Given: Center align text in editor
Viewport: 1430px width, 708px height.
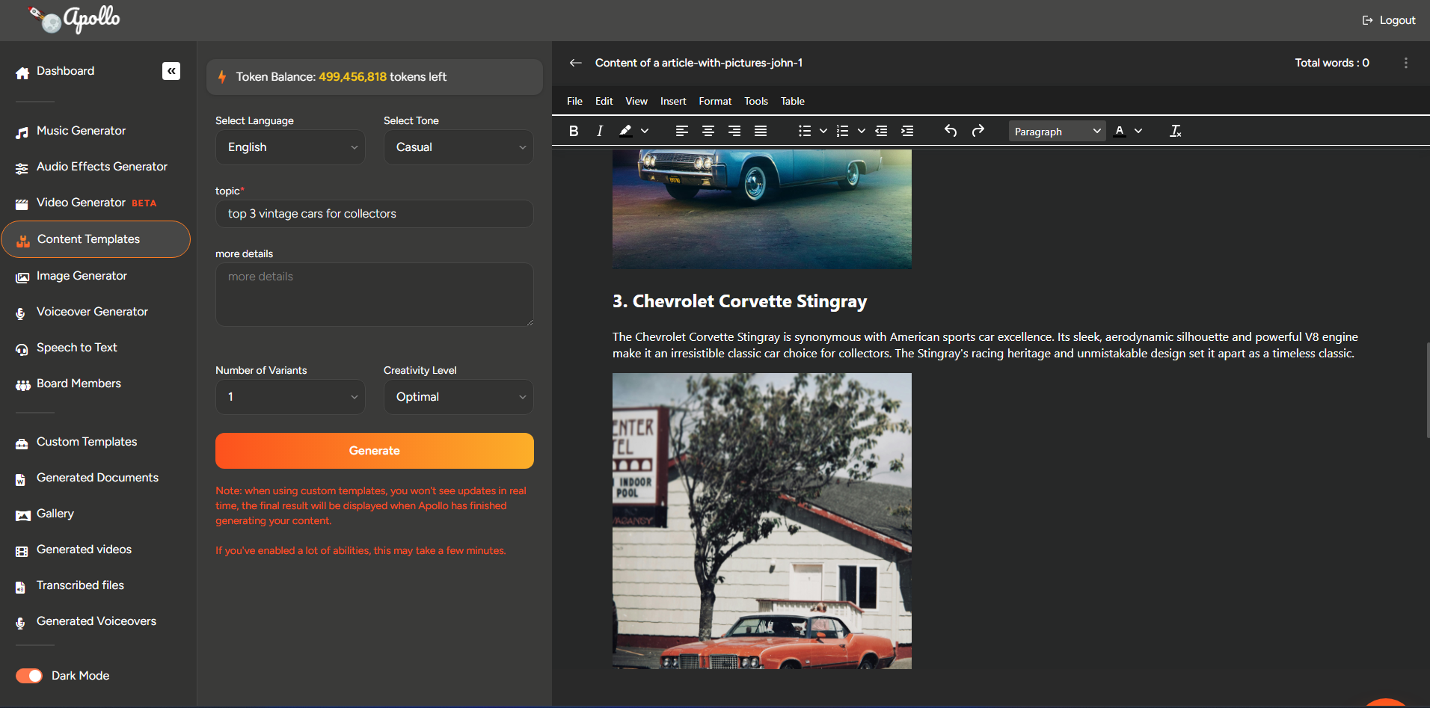Looking at the screenshot, I should [x=708, y=131].
